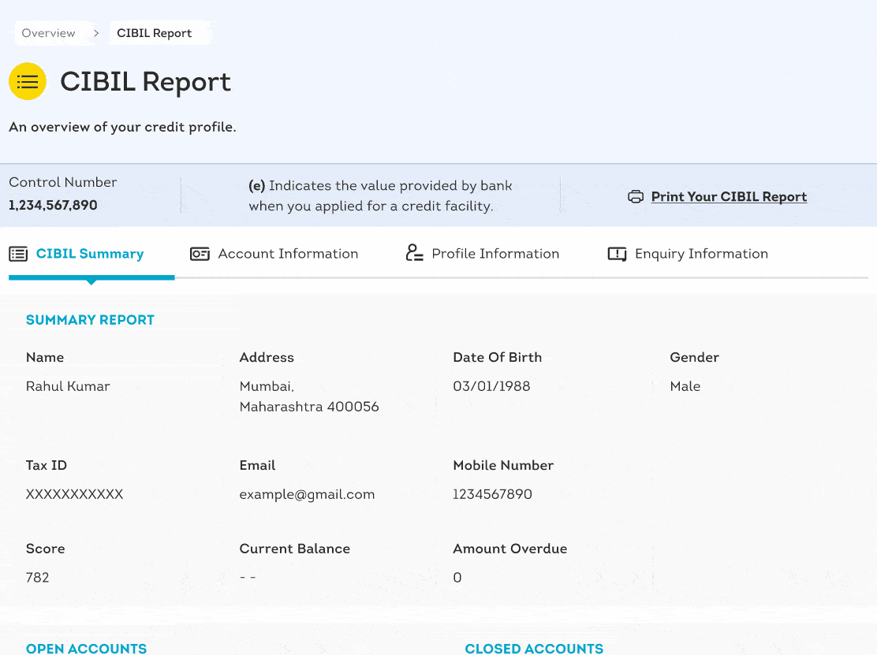Screen dimensions: 877x655
Task: Click the note starting with (e) Indicates
Action: 380,195
